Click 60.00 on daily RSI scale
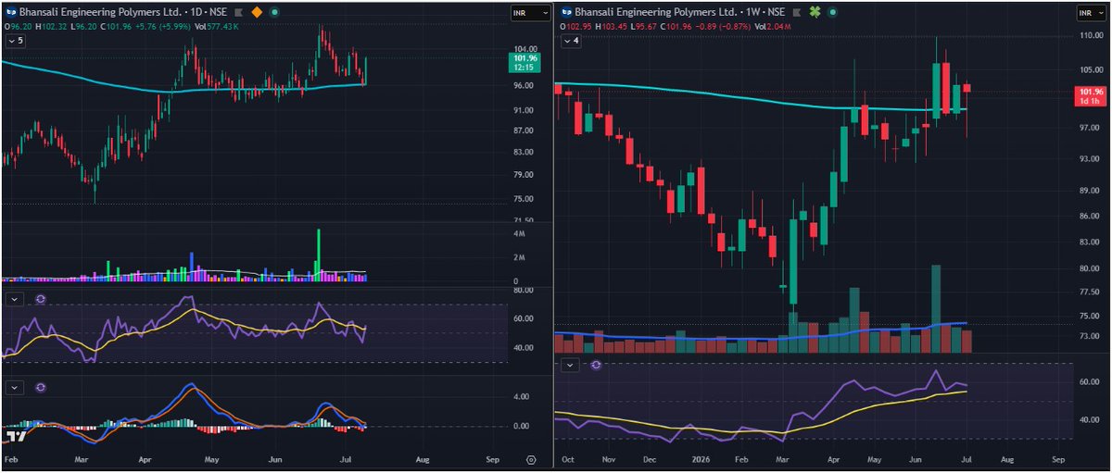The height and width of the screenshot is (473, 1112). pos(524,319)
